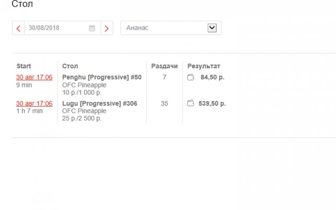The height and width of the screenshot is (210, 336).
Task: Select the Lugu [Progressive] #306 table name
Action: pos(100,103)
